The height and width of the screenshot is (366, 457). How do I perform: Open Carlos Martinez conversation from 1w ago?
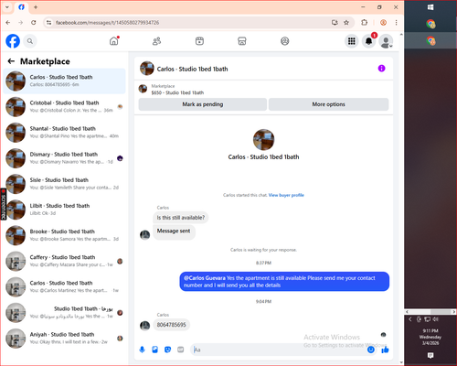64,286
